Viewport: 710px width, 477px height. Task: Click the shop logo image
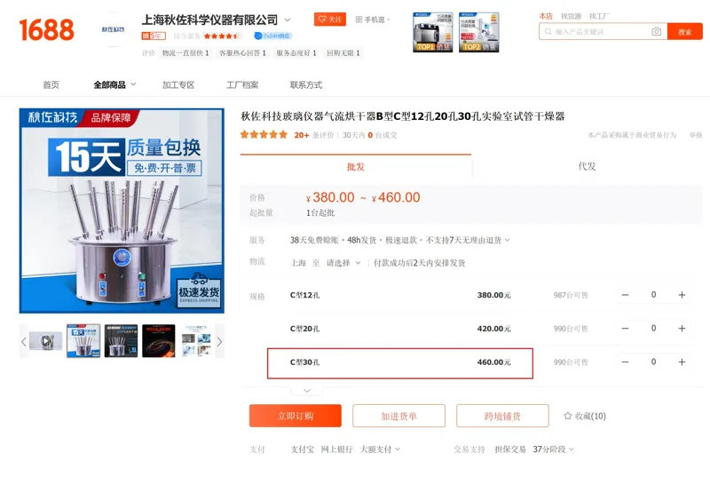[114, 29]
